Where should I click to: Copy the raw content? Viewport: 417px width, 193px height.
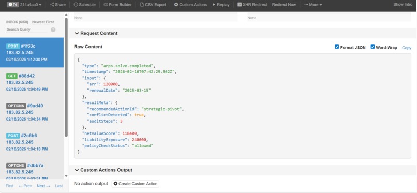[406, 48]
